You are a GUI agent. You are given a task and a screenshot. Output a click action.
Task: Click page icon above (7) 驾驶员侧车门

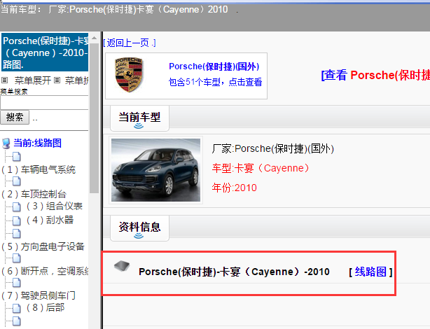tap(16, 282)
